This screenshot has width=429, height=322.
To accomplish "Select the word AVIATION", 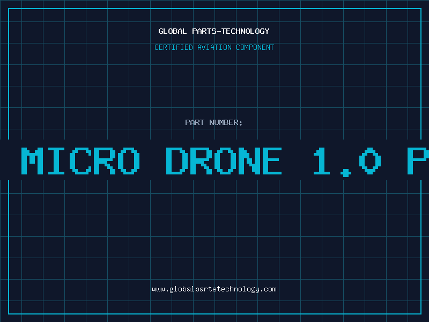I will (x=214, y=47).
